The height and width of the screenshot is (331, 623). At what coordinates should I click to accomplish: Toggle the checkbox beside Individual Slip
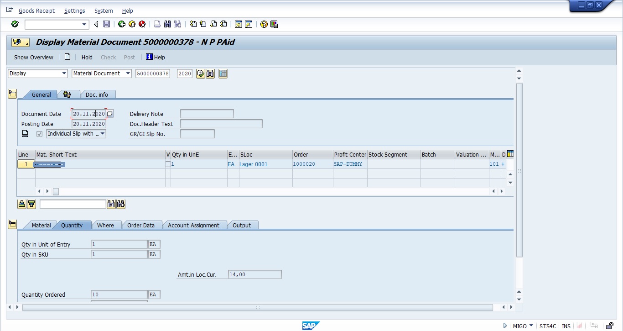coord(39,134)
